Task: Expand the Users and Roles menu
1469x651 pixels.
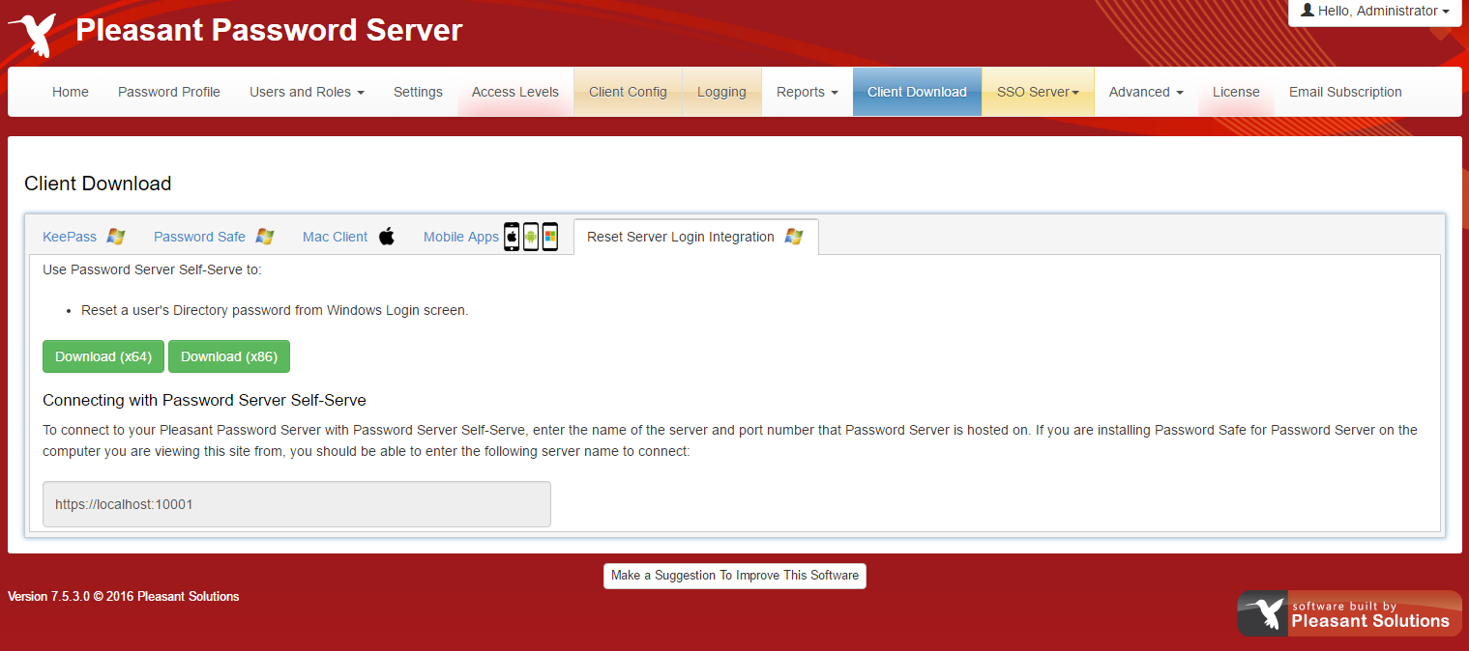Action: [x=307, y=92]
